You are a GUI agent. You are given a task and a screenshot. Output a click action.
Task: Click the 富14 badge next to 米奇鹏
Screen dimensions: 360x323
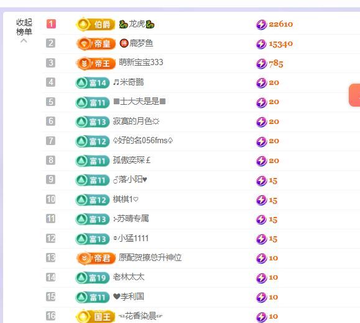tap(92, 83)
